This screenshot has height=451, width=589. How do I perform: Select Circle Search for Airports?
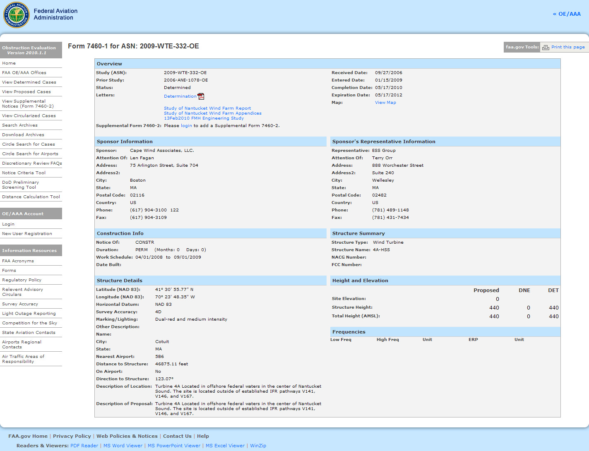point(30,154)
